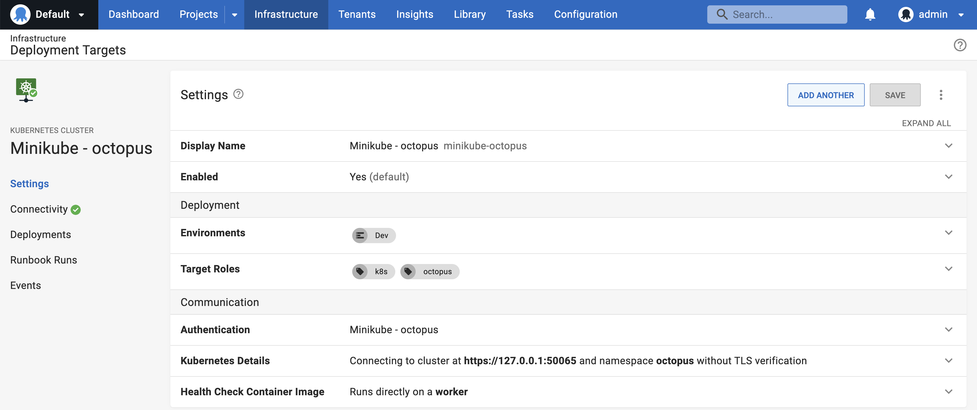
Task: Click the notification bell icon
Action: [870, 14]
